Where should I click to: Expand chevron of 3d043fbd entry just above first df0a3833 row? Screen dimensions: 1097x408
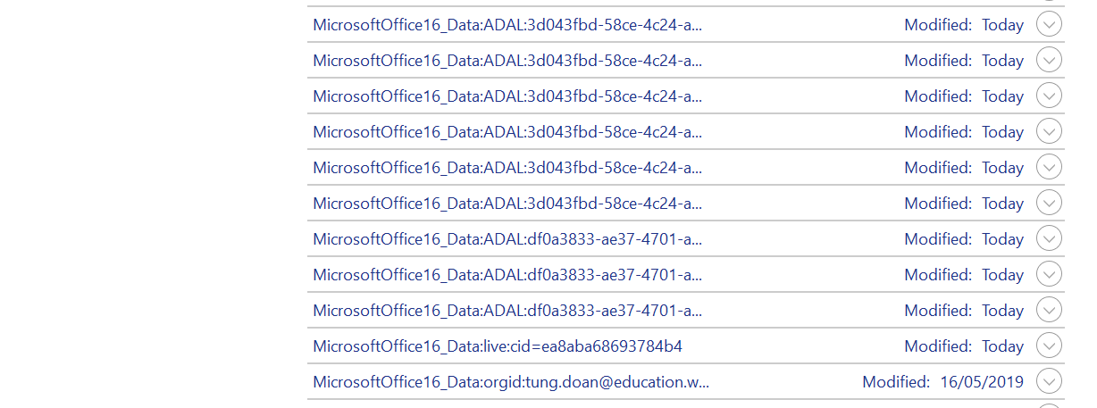pyautogui.click(x=1049, y=203)
